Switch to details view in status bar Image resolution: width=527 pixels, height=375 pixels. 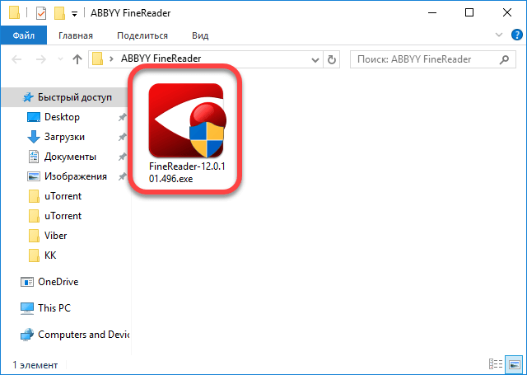(496, 364)
